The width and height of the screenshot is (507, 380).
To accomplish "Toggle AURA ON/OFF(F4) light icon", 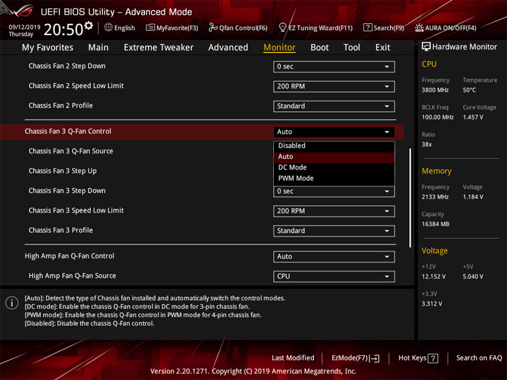I will click(419, 27).
